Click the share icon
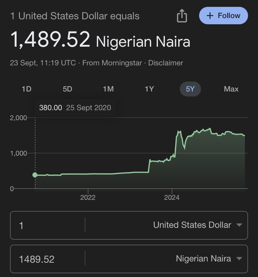Screen dimensions: 258x277 click(182, 16)
